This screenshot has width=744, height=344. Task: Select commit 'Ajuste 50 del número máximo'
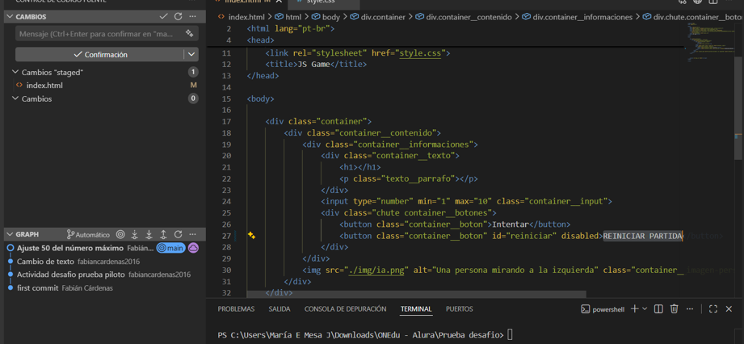pos(70,248)
